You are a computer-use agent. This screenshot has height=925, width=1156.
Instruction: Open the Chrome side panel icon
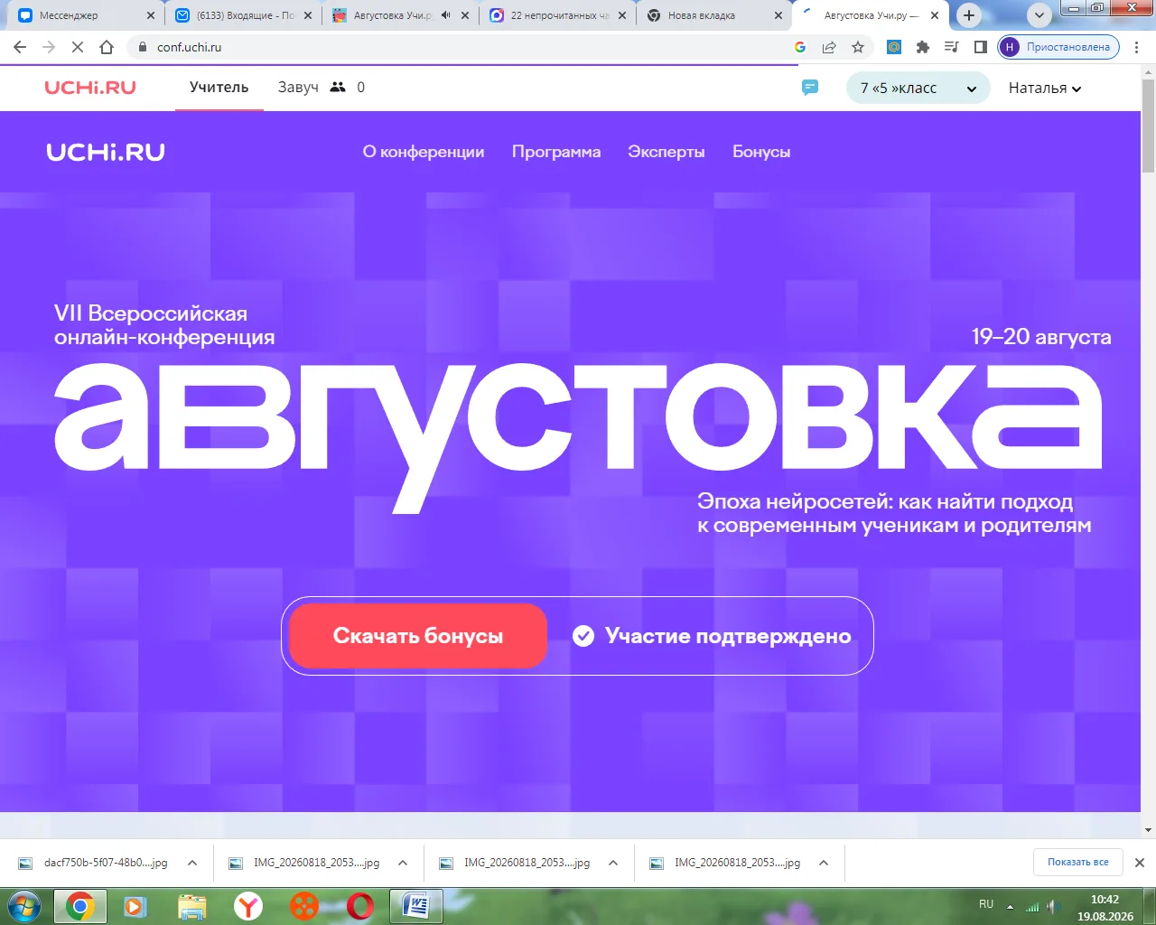pyautogui.click(x=980, y=47)
